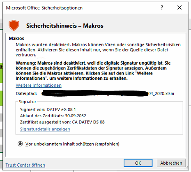Click the "Signatur" group box label

28,102
